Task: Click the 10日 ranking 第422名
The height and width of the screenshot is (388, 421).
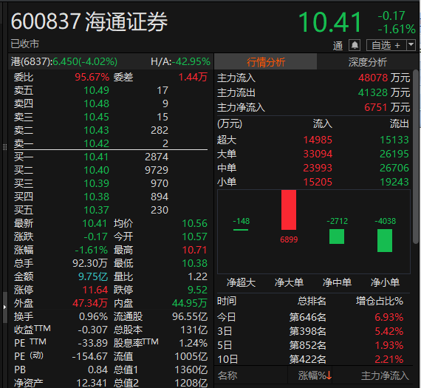Action: pos(308,359)
